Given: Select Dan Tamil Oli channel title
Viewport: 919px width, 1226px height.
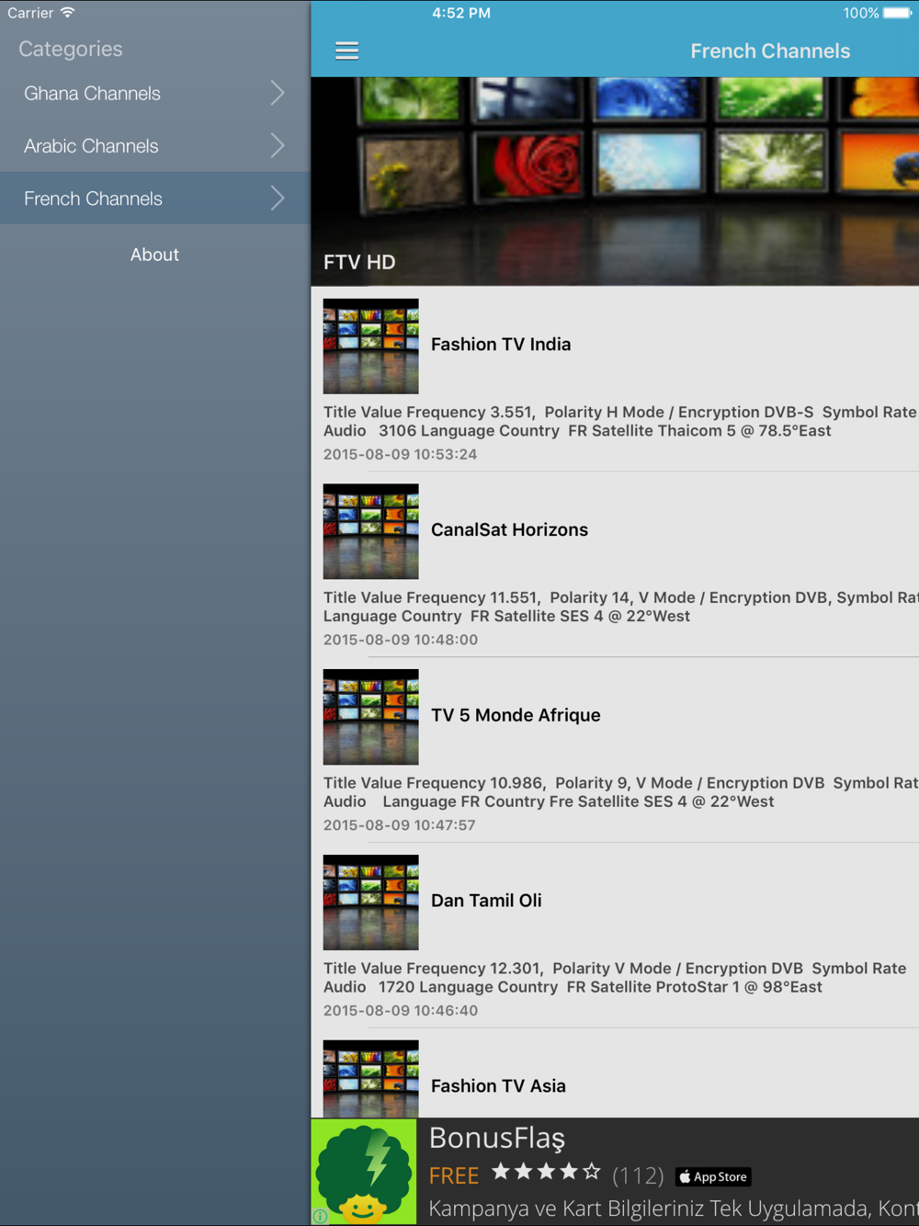Looking at the screenshot, I should (x=486, y=901).
